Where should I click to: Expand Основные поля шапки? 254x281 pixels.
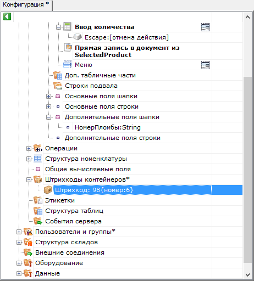coord(48,96)
